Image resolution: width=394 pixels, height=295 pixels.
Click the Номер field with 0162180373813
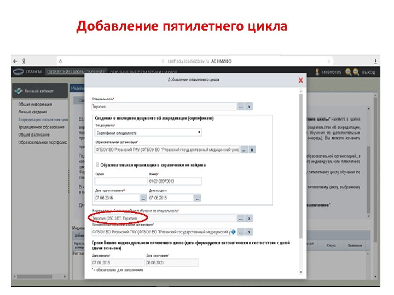coord(175,181)
